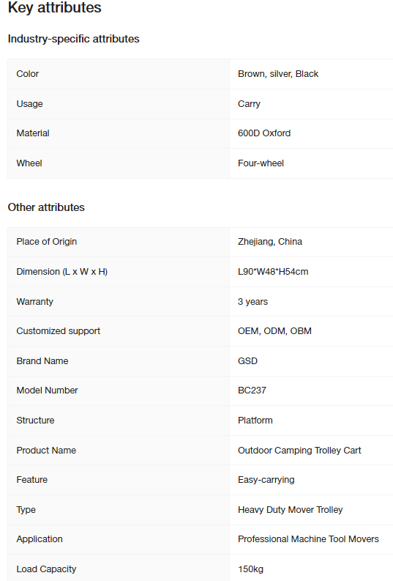The image size is (393, 581).
Task: Click the Brand Name value GSD
Action: (x=247, y=361)
